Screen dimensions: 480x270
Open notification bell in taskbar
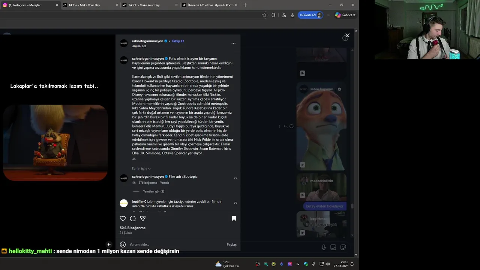pos(352,264)
